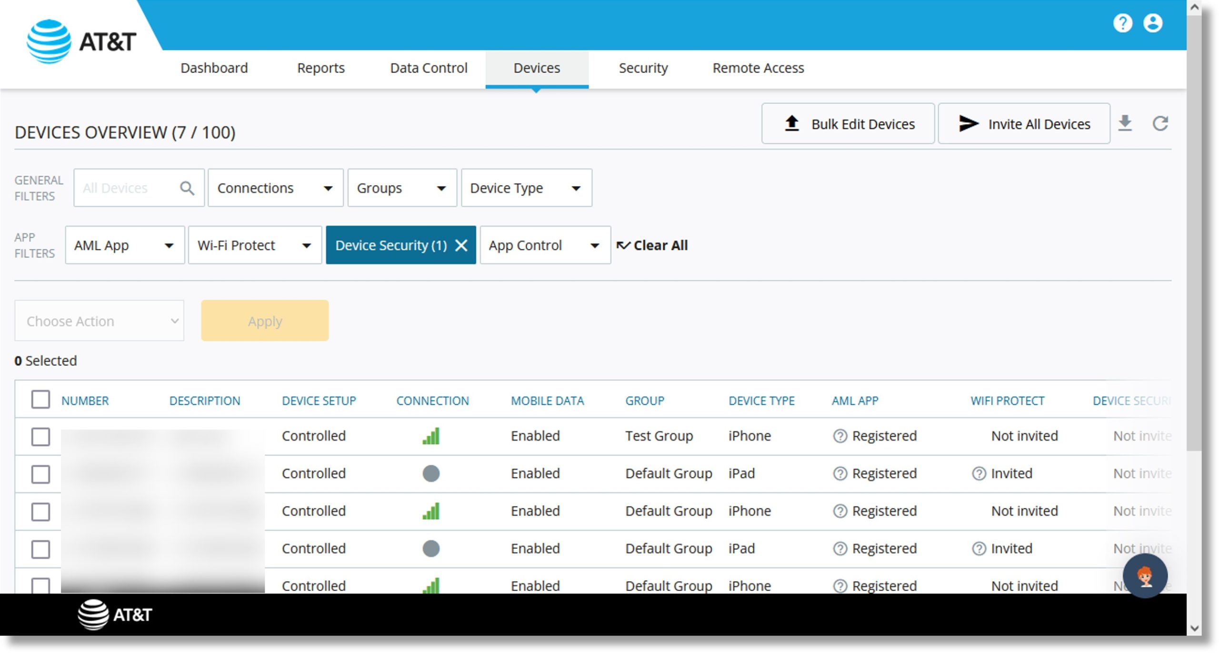Click the scroll up arrow of the scrollbar
Image resolution: width=1219 pixels, height=653 pixels.
pyautogui.click(x=1194, y=7)
